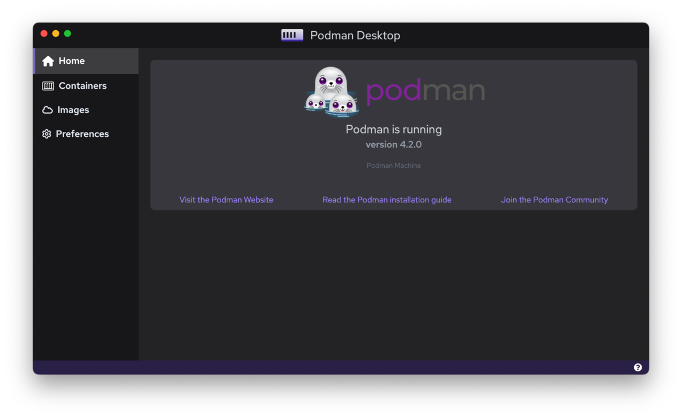682x418 pixels.
Task: Click the bottom status bar
Action: click(x=341, y=367)
